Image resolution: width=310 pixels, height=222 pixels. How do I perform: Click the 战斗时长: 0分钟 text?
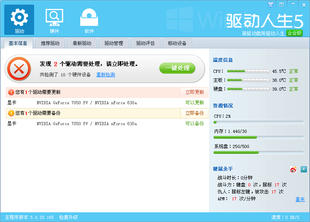pos(235,178)
